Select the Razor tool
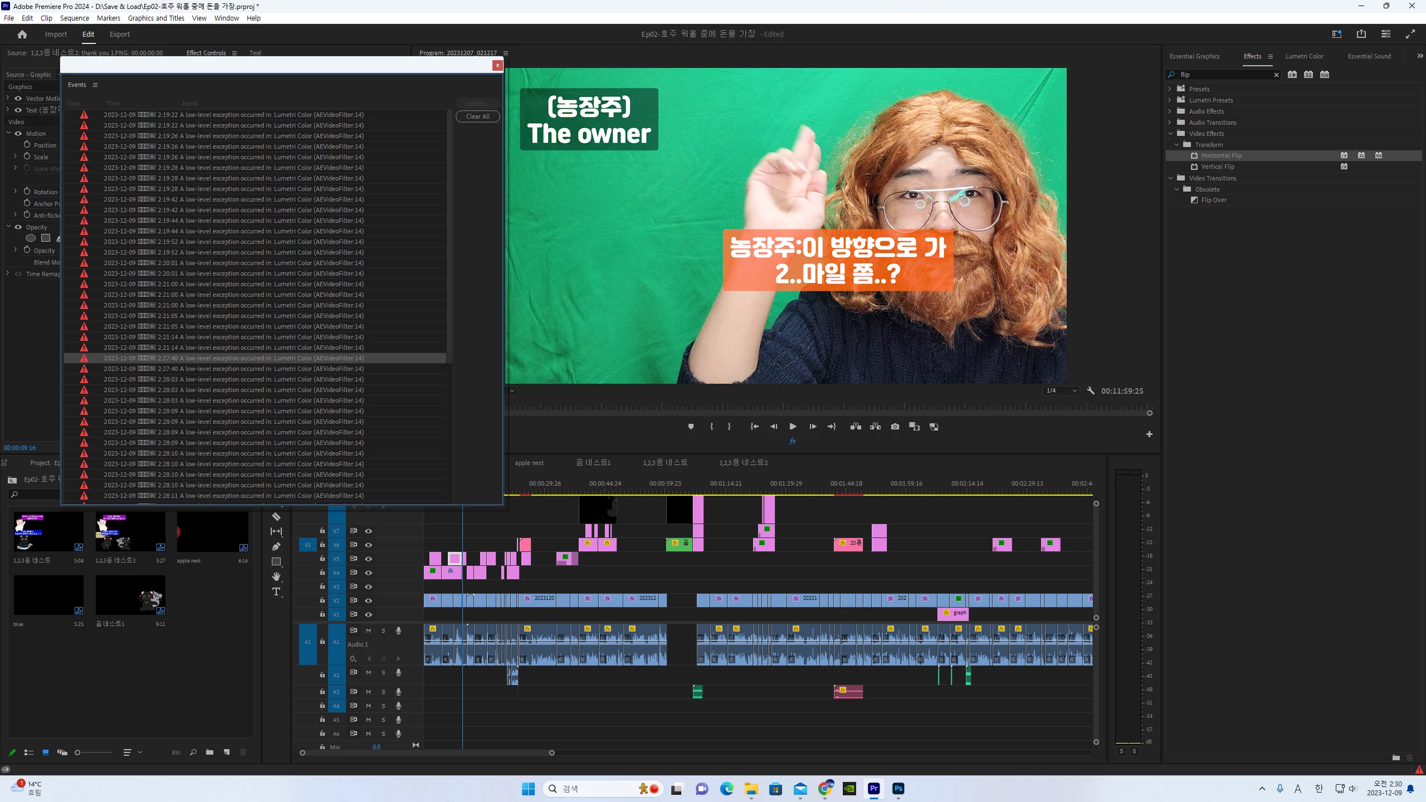1426x802 pixels. point(276,517)
